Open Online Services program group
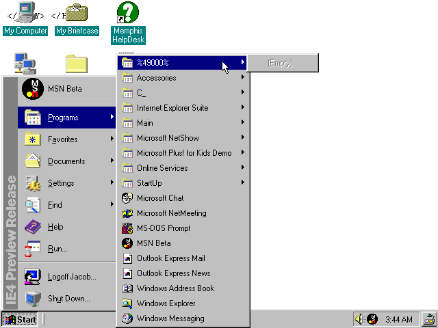 click(183, 168)
